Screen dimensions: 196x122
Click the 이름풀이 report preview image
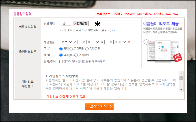pos(163,51)
